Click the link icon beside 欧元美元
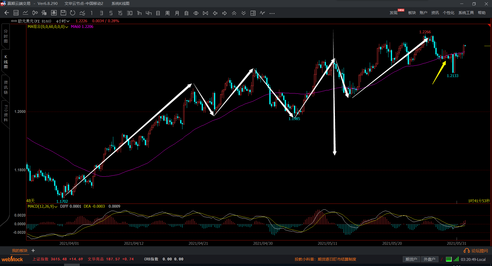The height and width of the screenshot is (266, 492). pyautogui.click(x=14, y=21)
